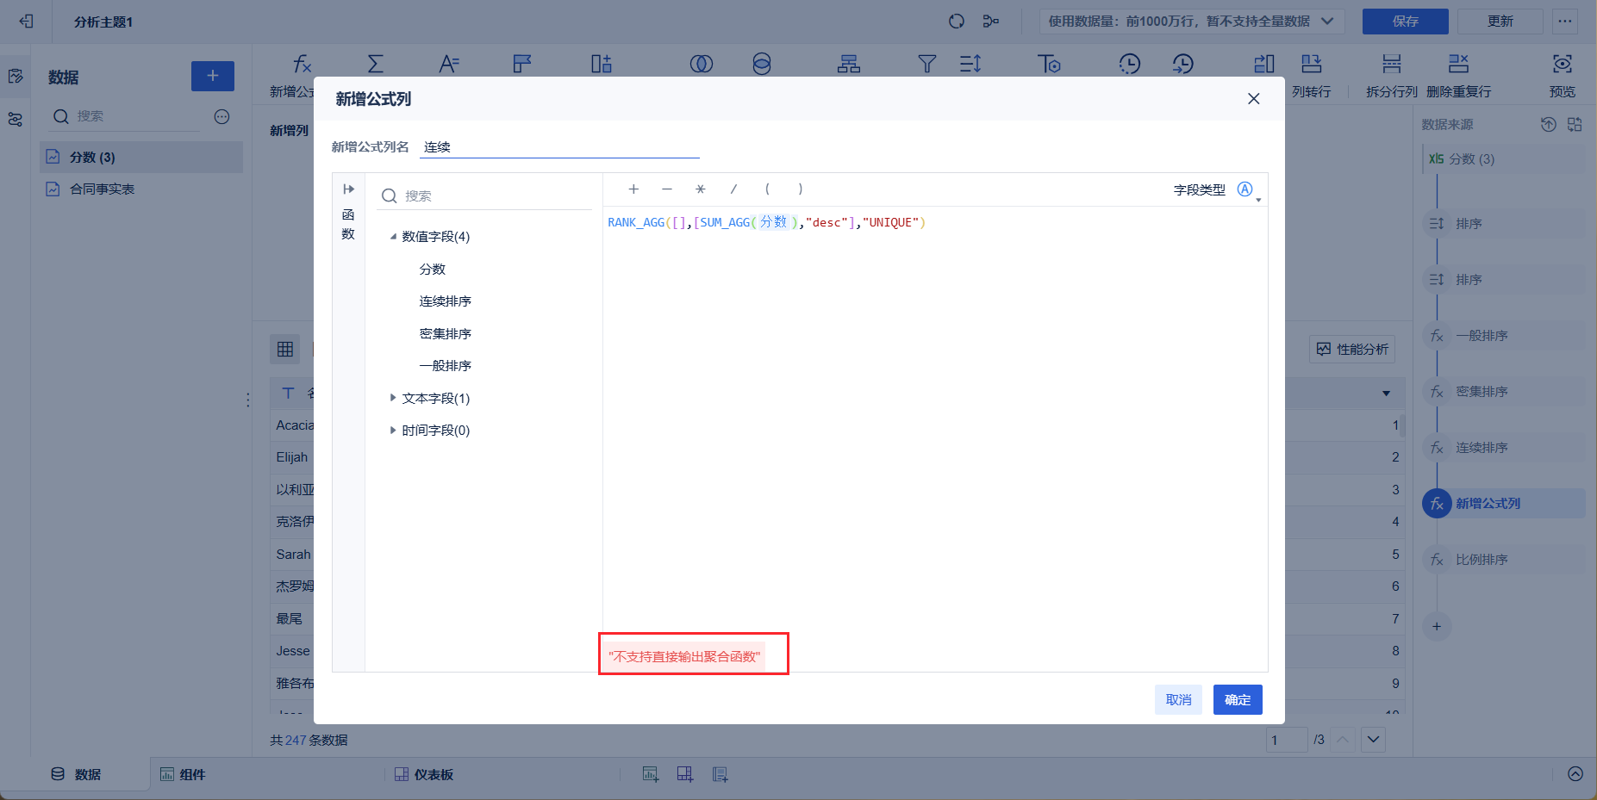Image resolution: width=1597 pixels, height=800 pixels.
Task: Select the 分数 field in the tree
Action: pyautogui.click(x=433, y=270)
